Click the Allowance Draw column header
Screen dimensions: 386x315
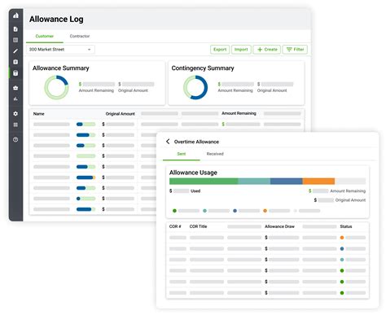pyautogui.click(x=279, y=226)
